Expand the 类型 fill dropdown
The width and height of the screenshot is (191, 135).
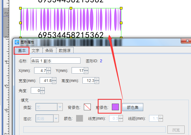[x=60, y=107]
